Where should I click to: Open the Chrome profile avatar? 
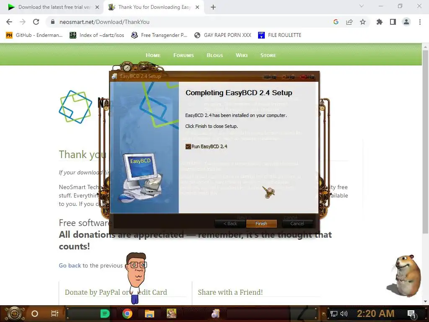click(x=406, y=22)
